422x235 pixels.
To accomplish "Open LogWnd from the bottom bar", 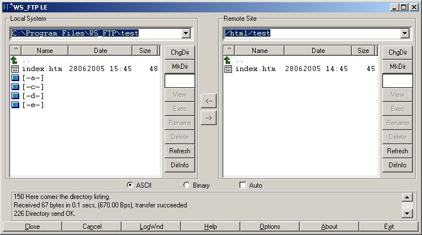I will pos(151,227).
